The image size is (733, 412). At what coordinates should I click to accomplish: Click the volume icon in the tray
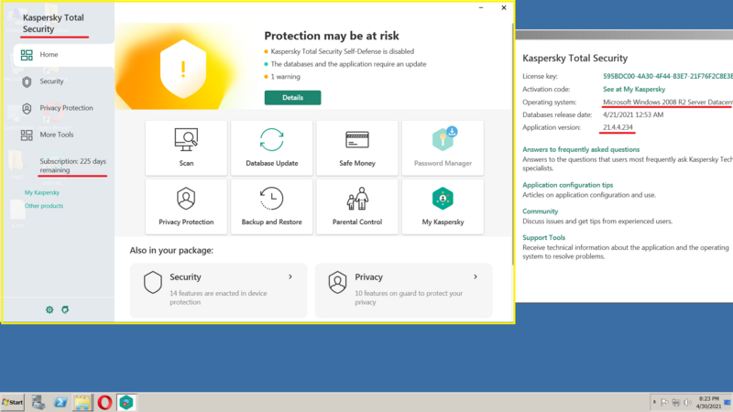687,402
